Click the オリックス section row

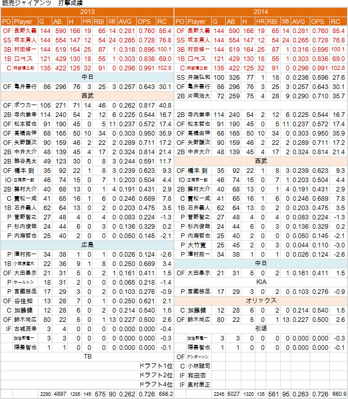coord(261,301)
